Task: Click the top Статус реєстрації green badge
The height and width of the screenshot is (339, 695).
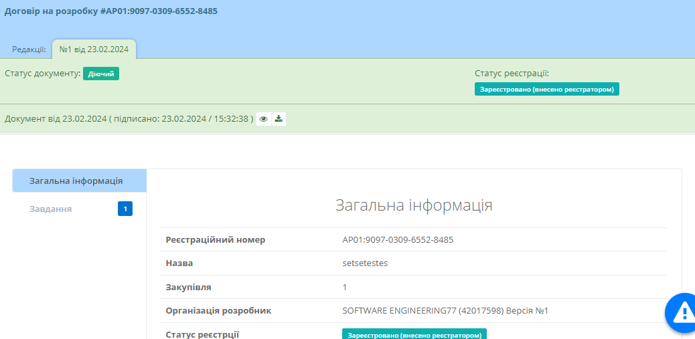Action: point(546,89)
